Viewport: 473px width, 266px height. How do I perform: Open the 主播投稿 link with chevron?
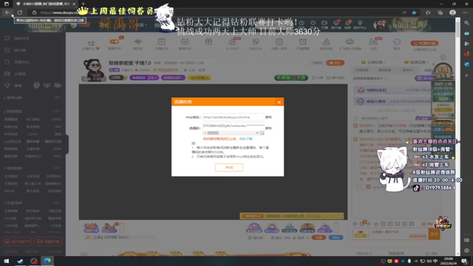(x=374, y=62)
